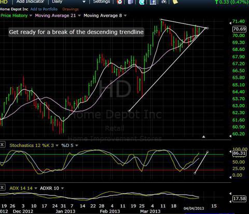Click the stochastics arrow line upper endpoint handle
This screenshot has width=249, height=214.
[x=208, y=152]
